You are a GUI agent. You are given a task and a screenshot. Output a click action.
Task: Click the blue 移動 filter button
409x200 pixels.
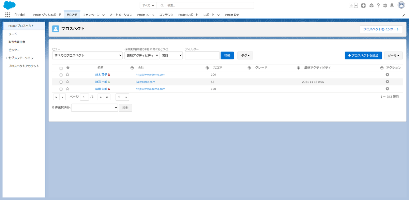point(227,55)
